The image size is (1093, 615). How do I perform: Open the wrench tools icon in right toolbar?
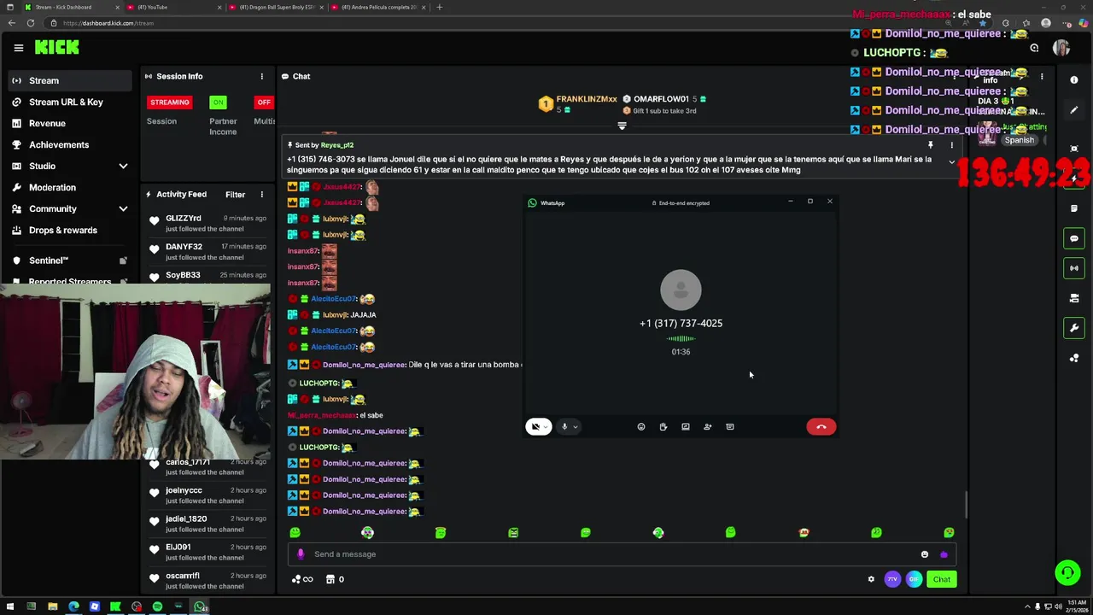coord(1074,328)
